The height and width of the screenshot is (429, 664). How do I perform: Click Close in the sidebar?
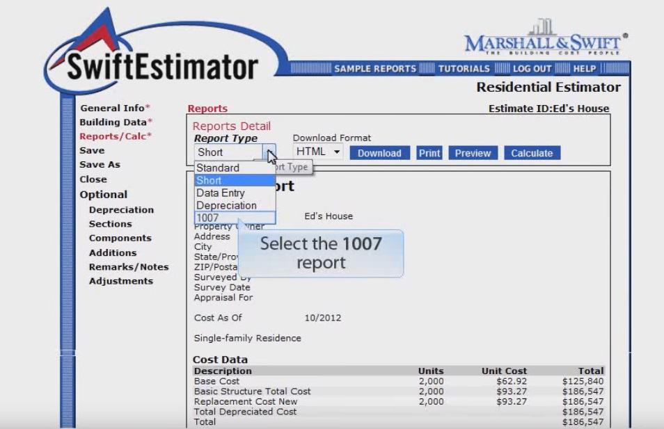[x=93, y=179]
